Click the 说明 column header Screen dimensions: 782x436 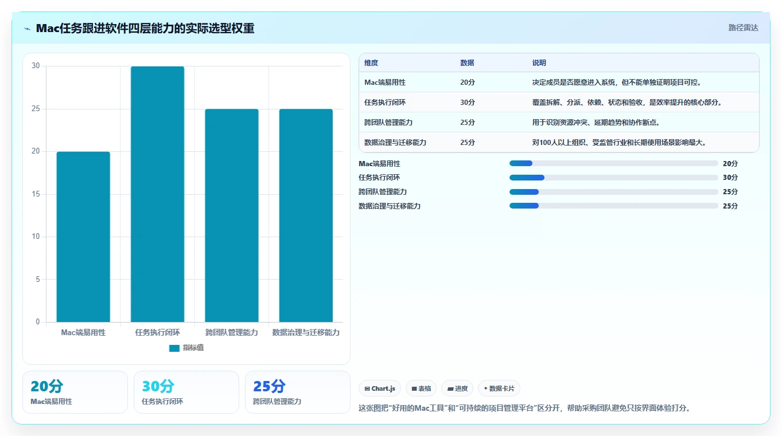(x=539, y=63)
